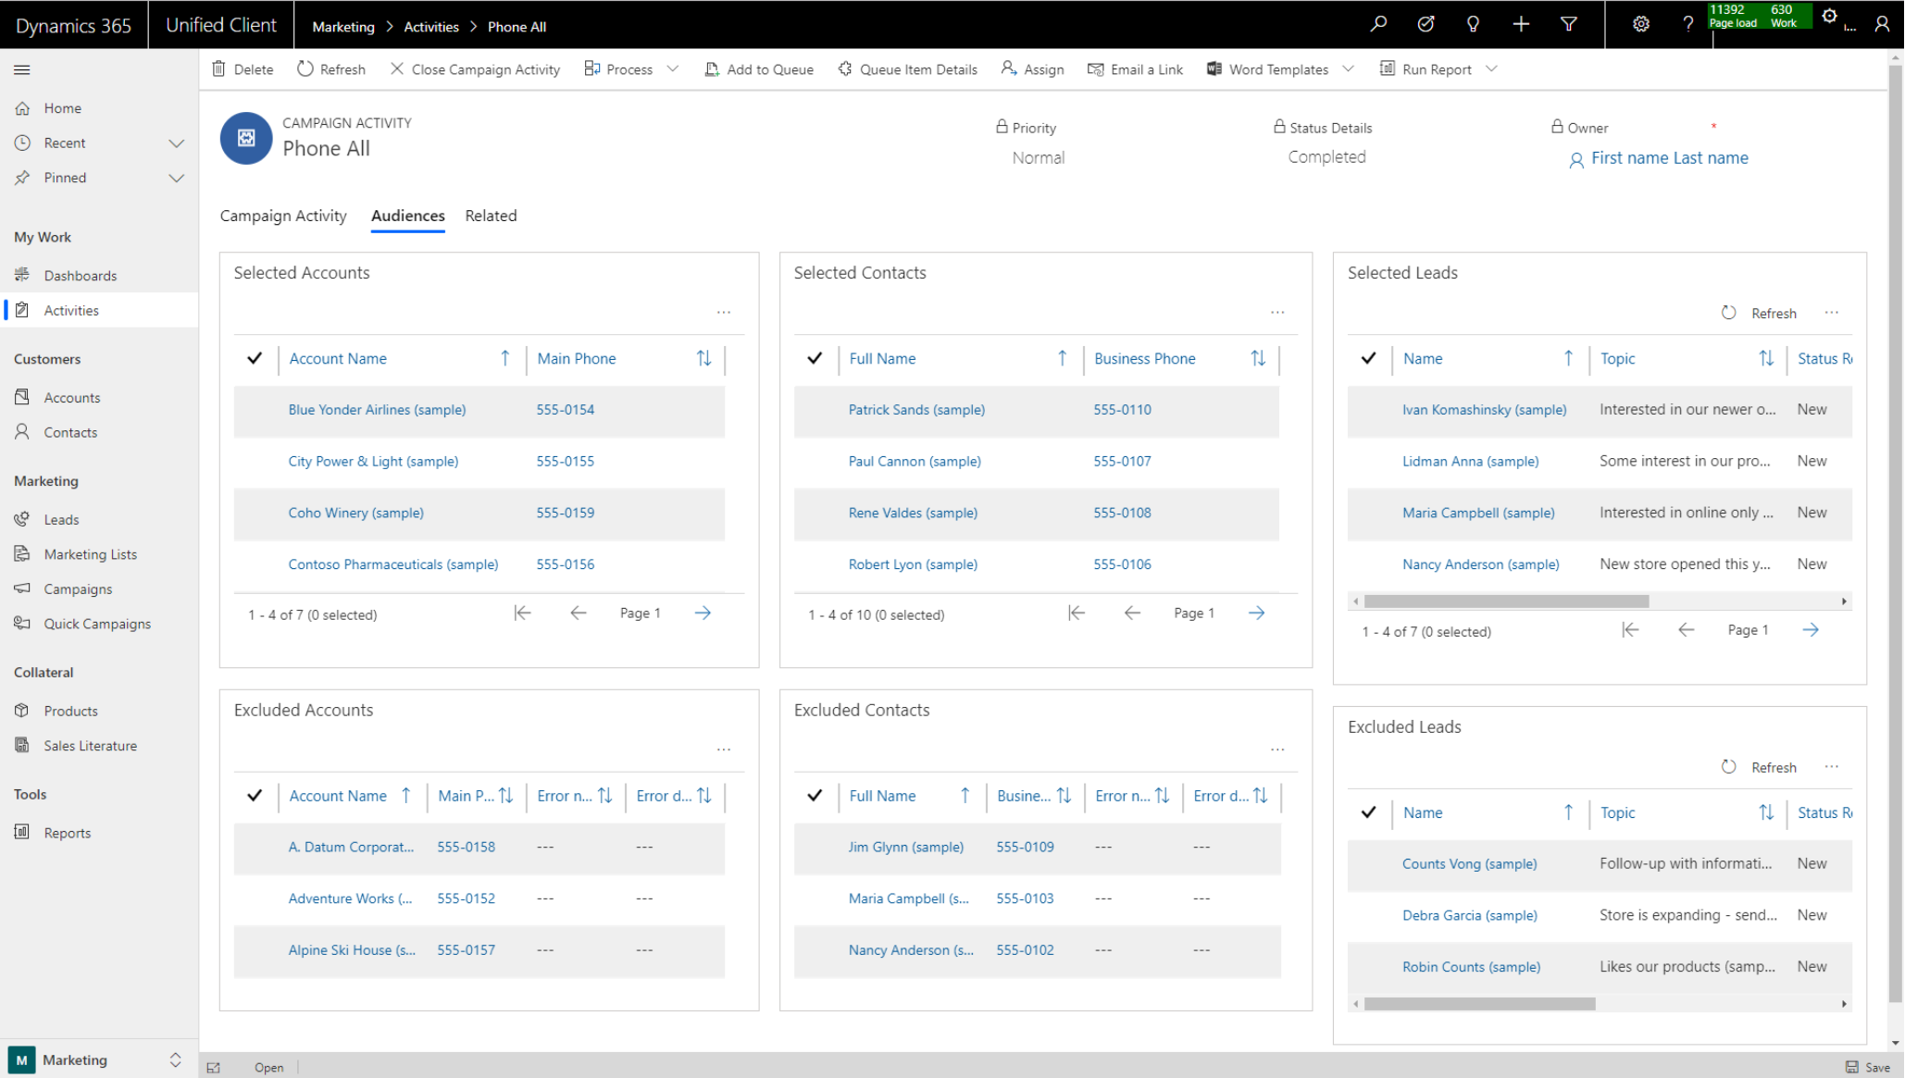The image size is (1905, 1078).
Task: Click the lightbulb assistant icon
Action: (1473, 24)
